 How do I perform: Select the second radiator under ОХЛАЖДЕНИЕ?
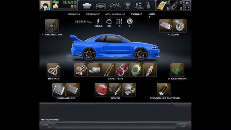(73, 90)
